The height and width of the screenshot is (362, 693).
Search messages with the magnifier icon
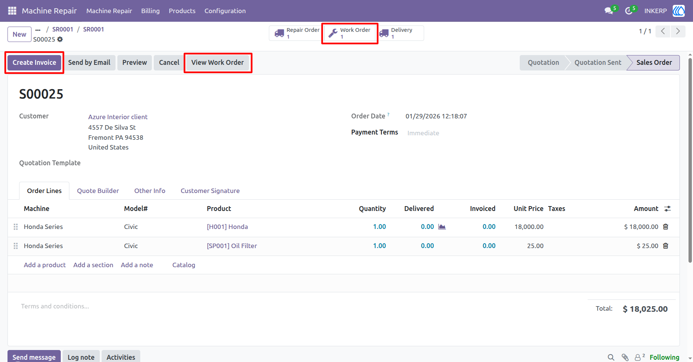pos(611,357)
